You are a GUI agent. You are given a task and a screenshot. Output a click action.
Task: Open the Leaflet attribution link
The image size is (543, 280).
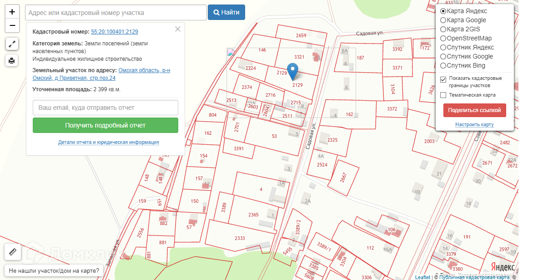(422, 277)
